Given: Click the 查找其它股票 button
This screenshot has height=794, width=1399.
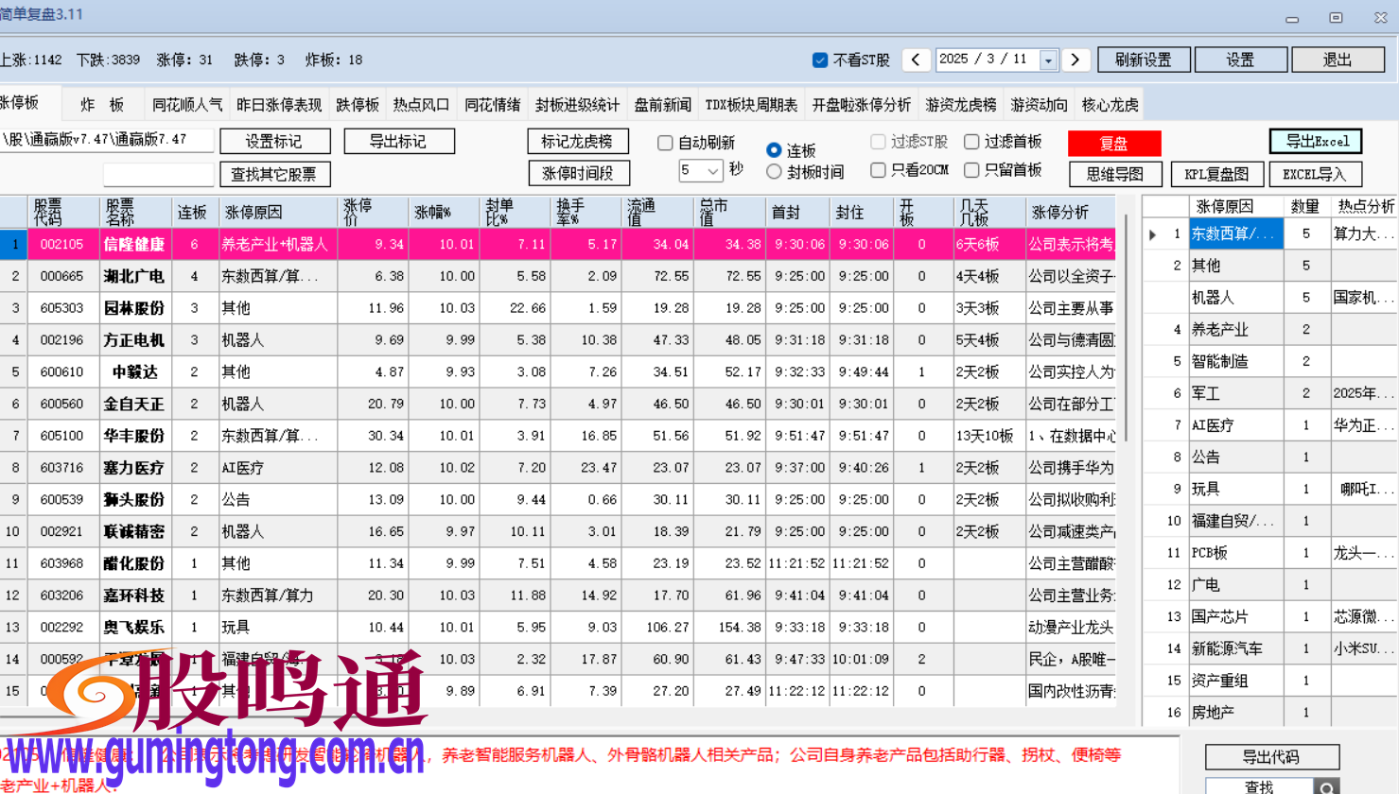Looking at the screenshot, I should tap(275, 174).
